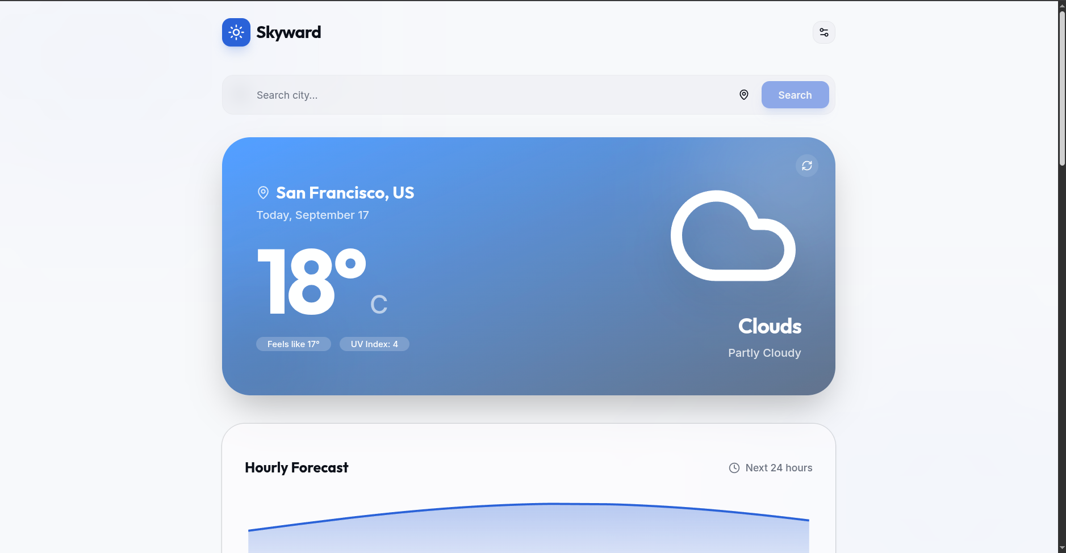
Task: Click the Partly Cloudy description
Action: click(x=764, y=353)
